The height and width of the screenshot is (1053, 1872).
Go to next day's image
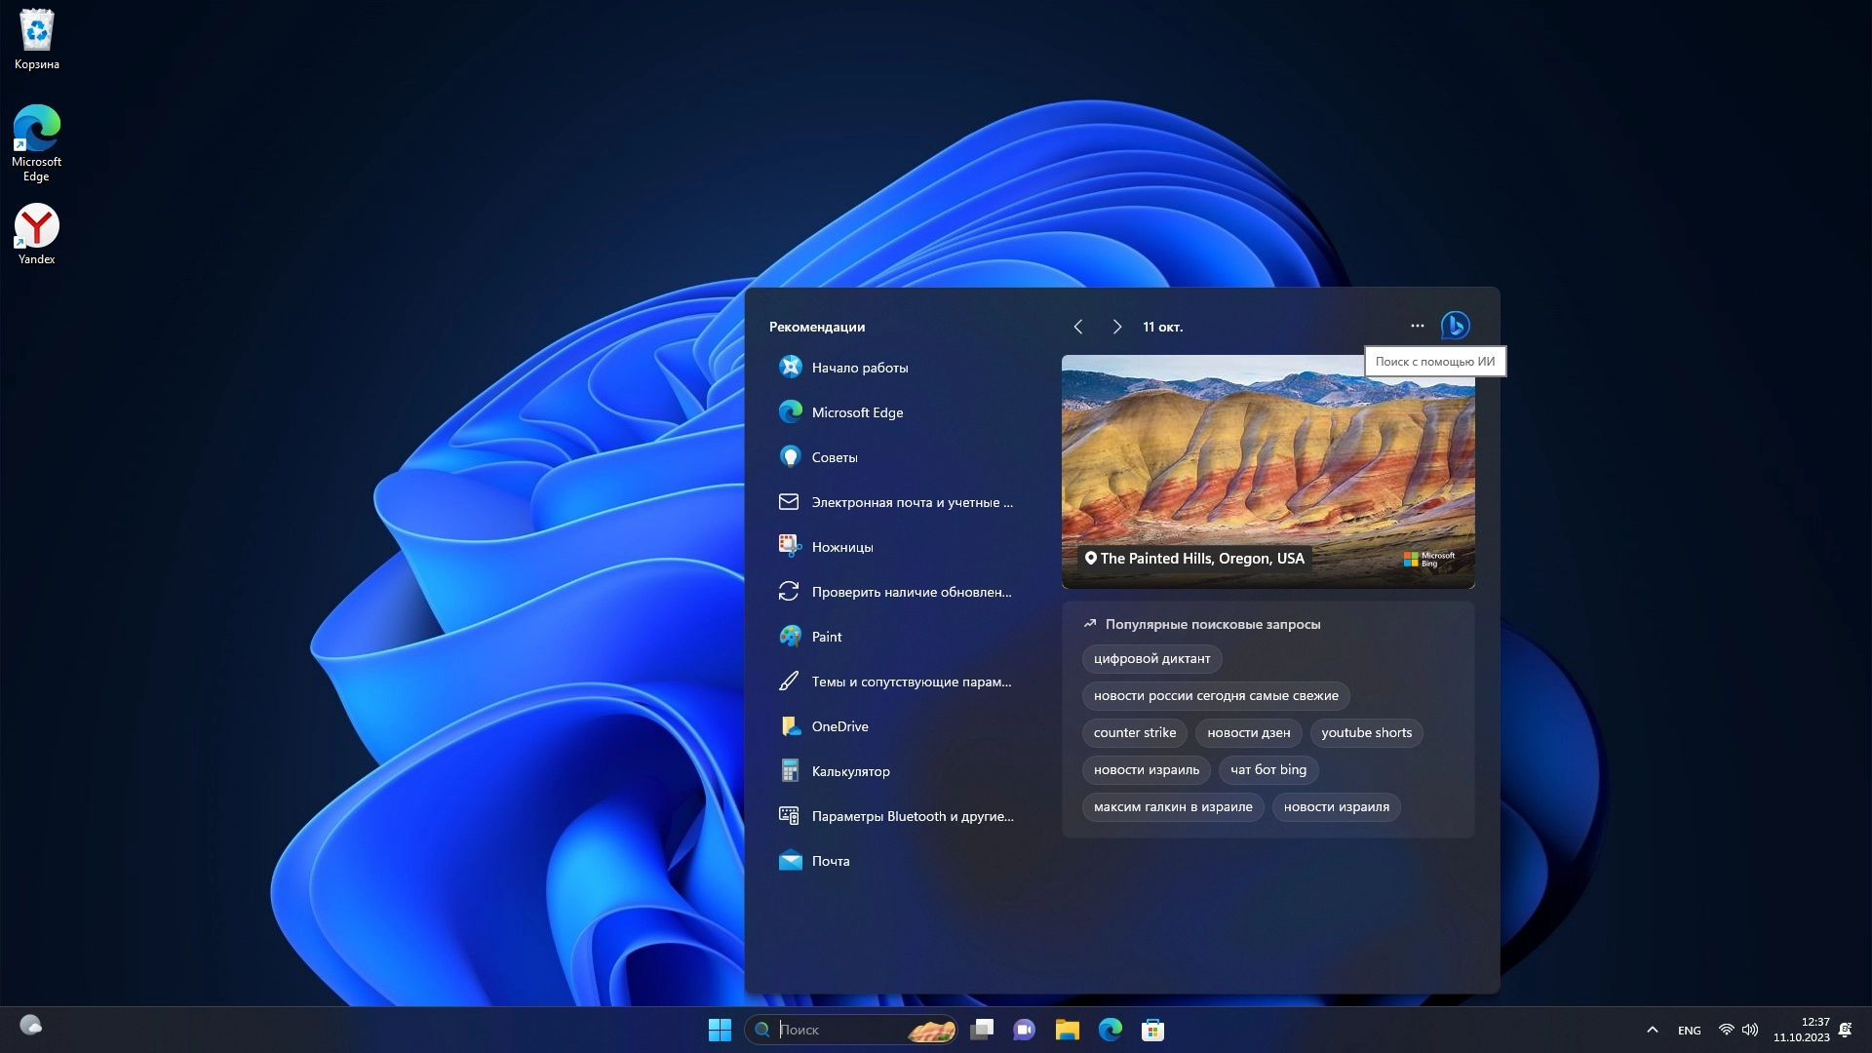1117,327
